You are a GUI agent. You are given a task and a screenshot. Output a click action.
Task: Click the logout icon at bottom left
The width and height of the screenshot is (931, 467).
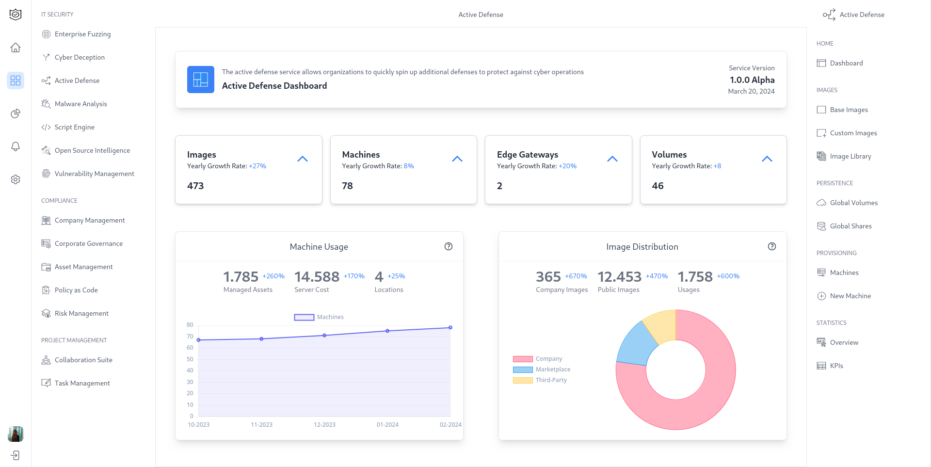pyautogui.click(x=16, y=455)
